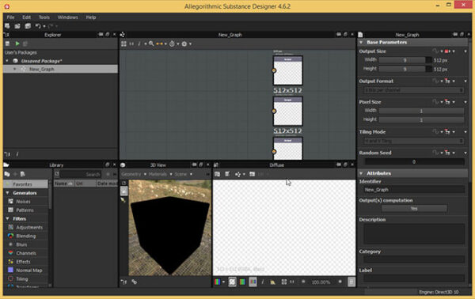Open the dropdown arrow beside the gear icon
Screen dimensions: 475x299
(x=190, y=44)
